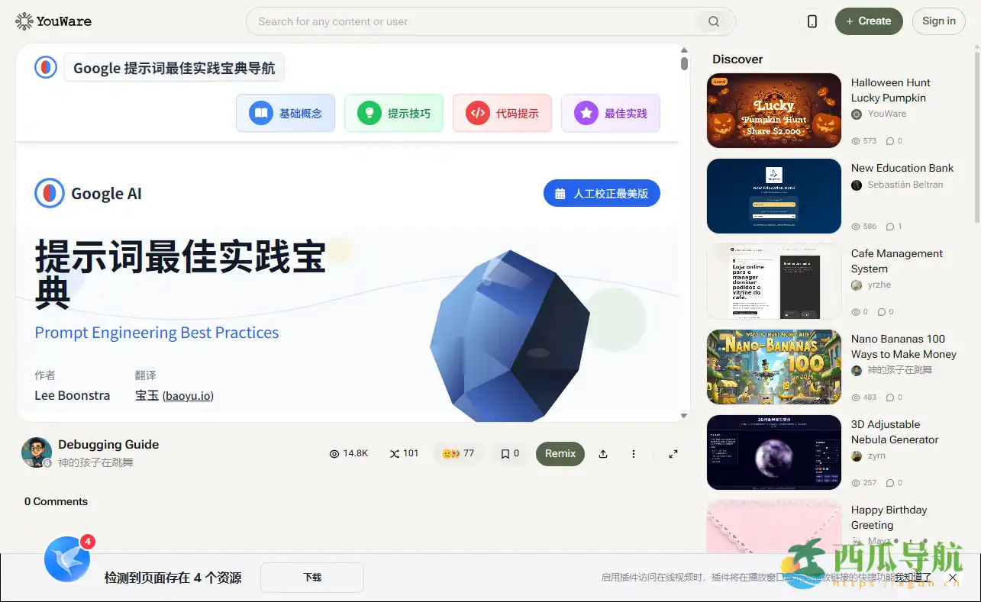Click the Remix button
Image resolution: width=981 pixels, height=602 pixels.
(x=560, y=453)
